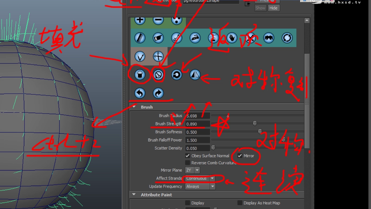Click the mirror/flip triangle icon
Viewport: 371px width, 209px height.
click(x=195, y=75)
